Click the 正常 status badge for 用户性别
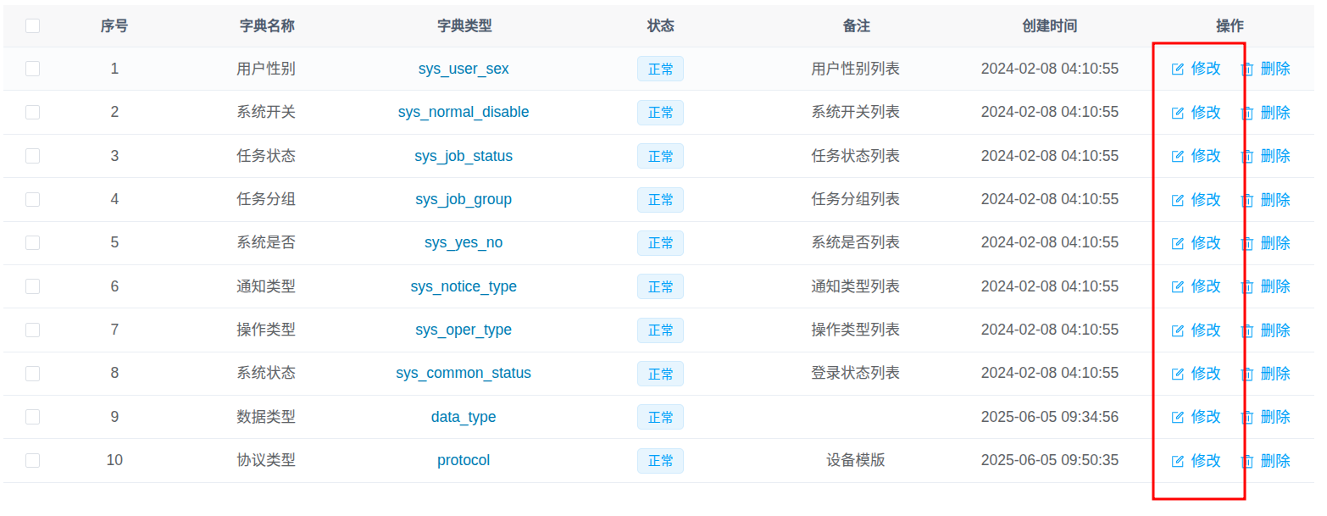1327x516 pixels. (x=660, y=69)
